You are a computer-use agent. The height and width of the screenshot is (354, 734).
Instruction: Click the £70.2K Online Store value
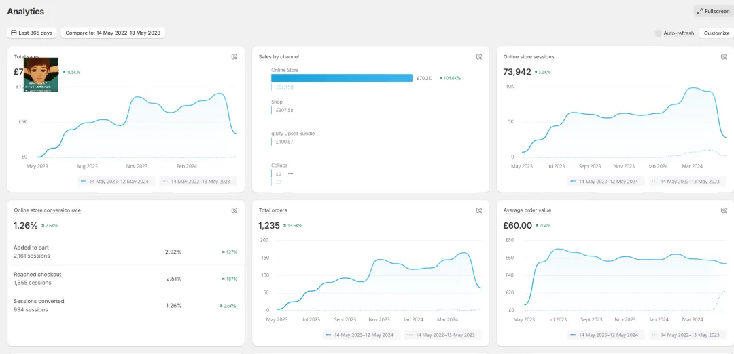(424, 79)
